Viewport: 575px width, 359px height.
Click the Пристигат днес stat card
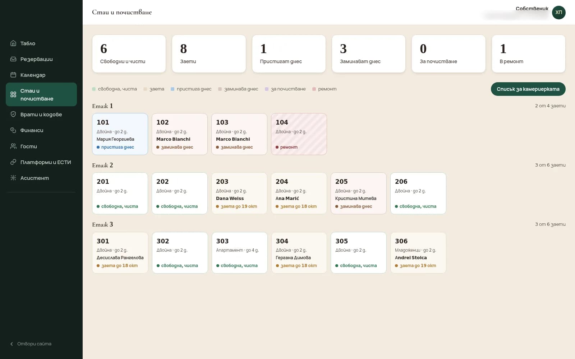289,54
